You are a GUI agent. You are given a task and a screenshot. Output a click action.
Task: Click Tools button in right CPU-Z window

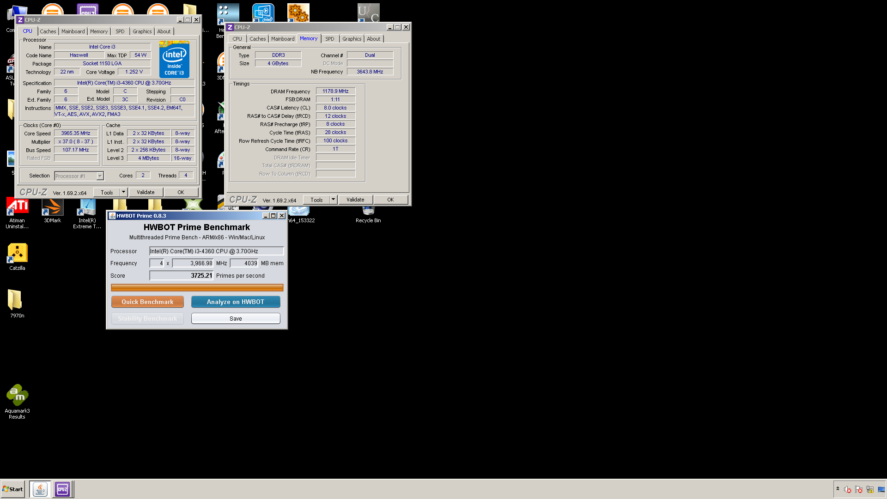point(316,200)
